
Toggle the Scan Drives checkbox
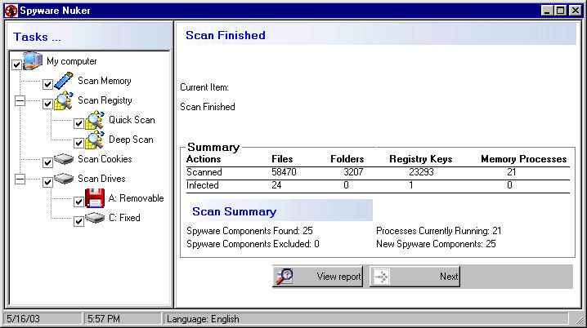pyautogui.click(x=47, y=182)
